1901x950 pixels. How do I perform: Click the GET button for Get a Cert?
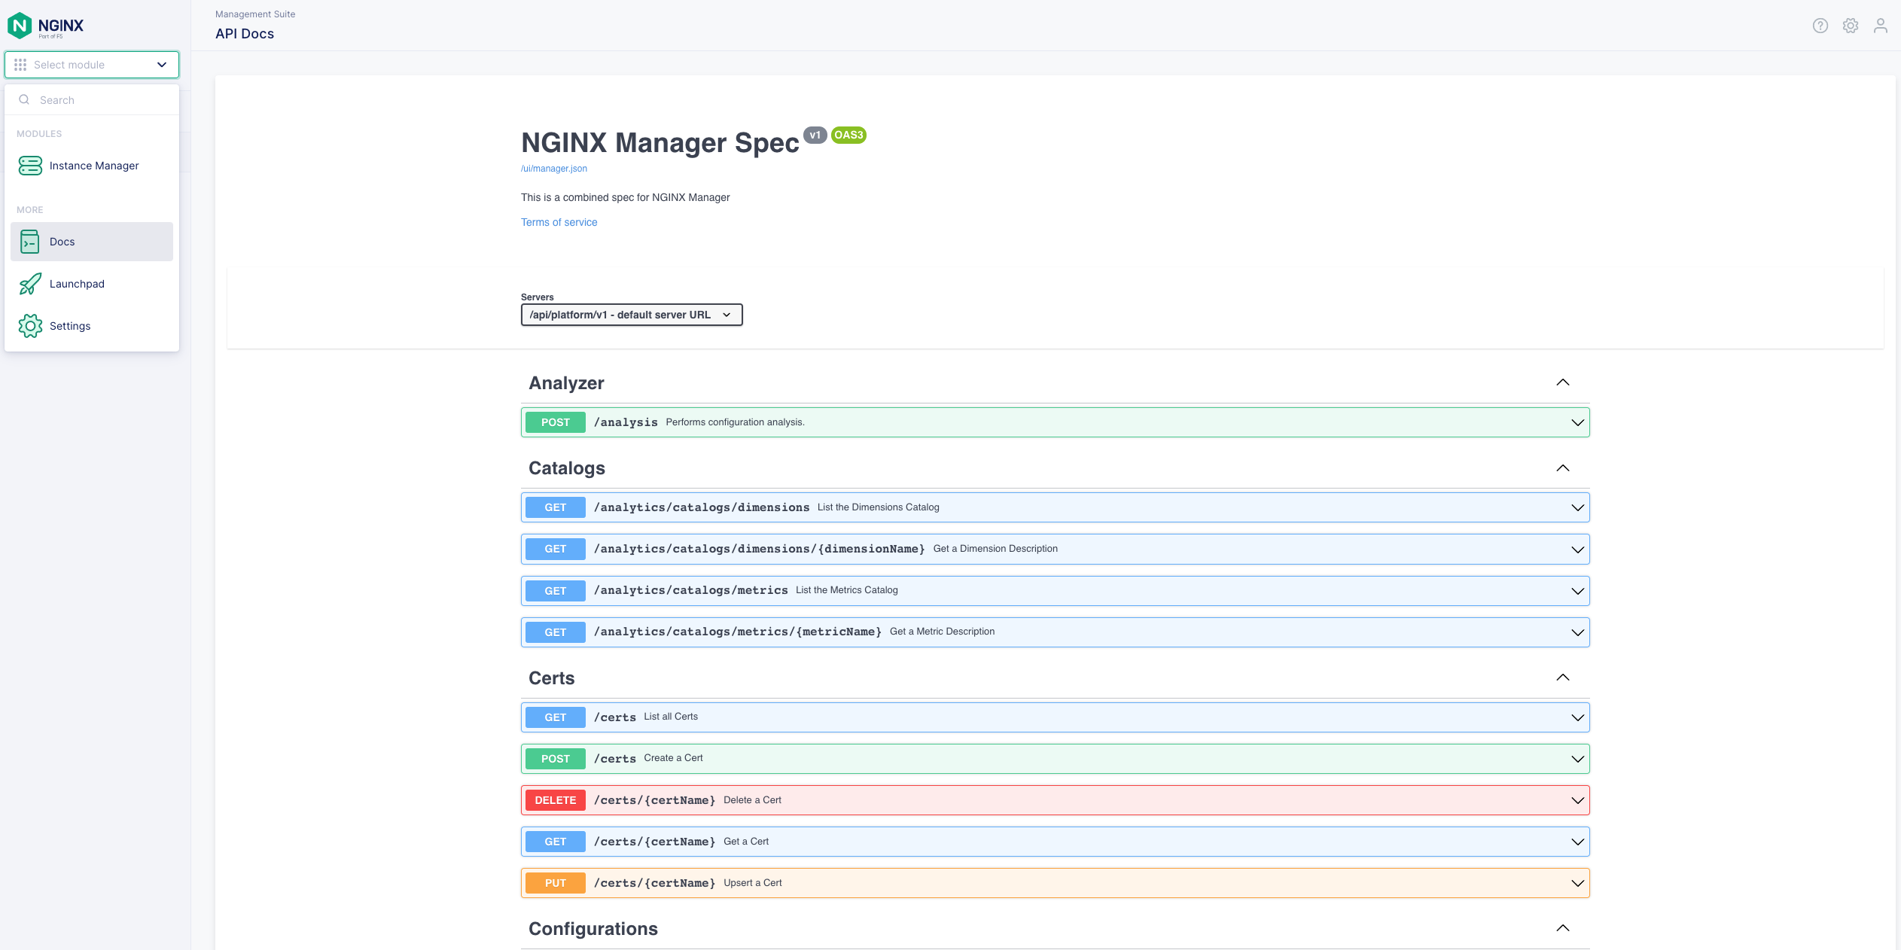pyautogui.click(x=556, y=842)
